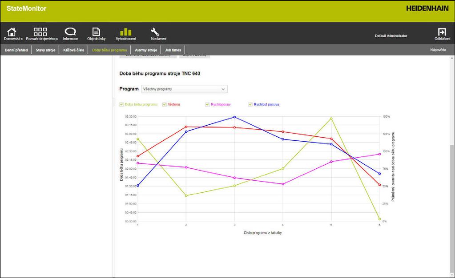455x278 pixels.
Task: Switch to Doby běhu programu tab
Action: 109,50
